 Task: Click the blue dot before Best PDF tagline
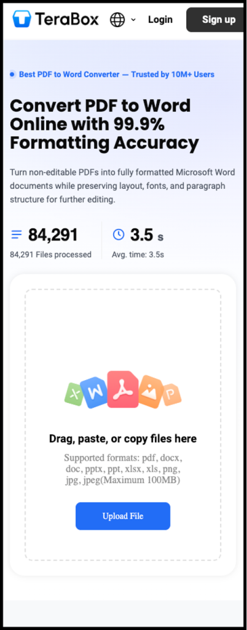tap(12, 74)
